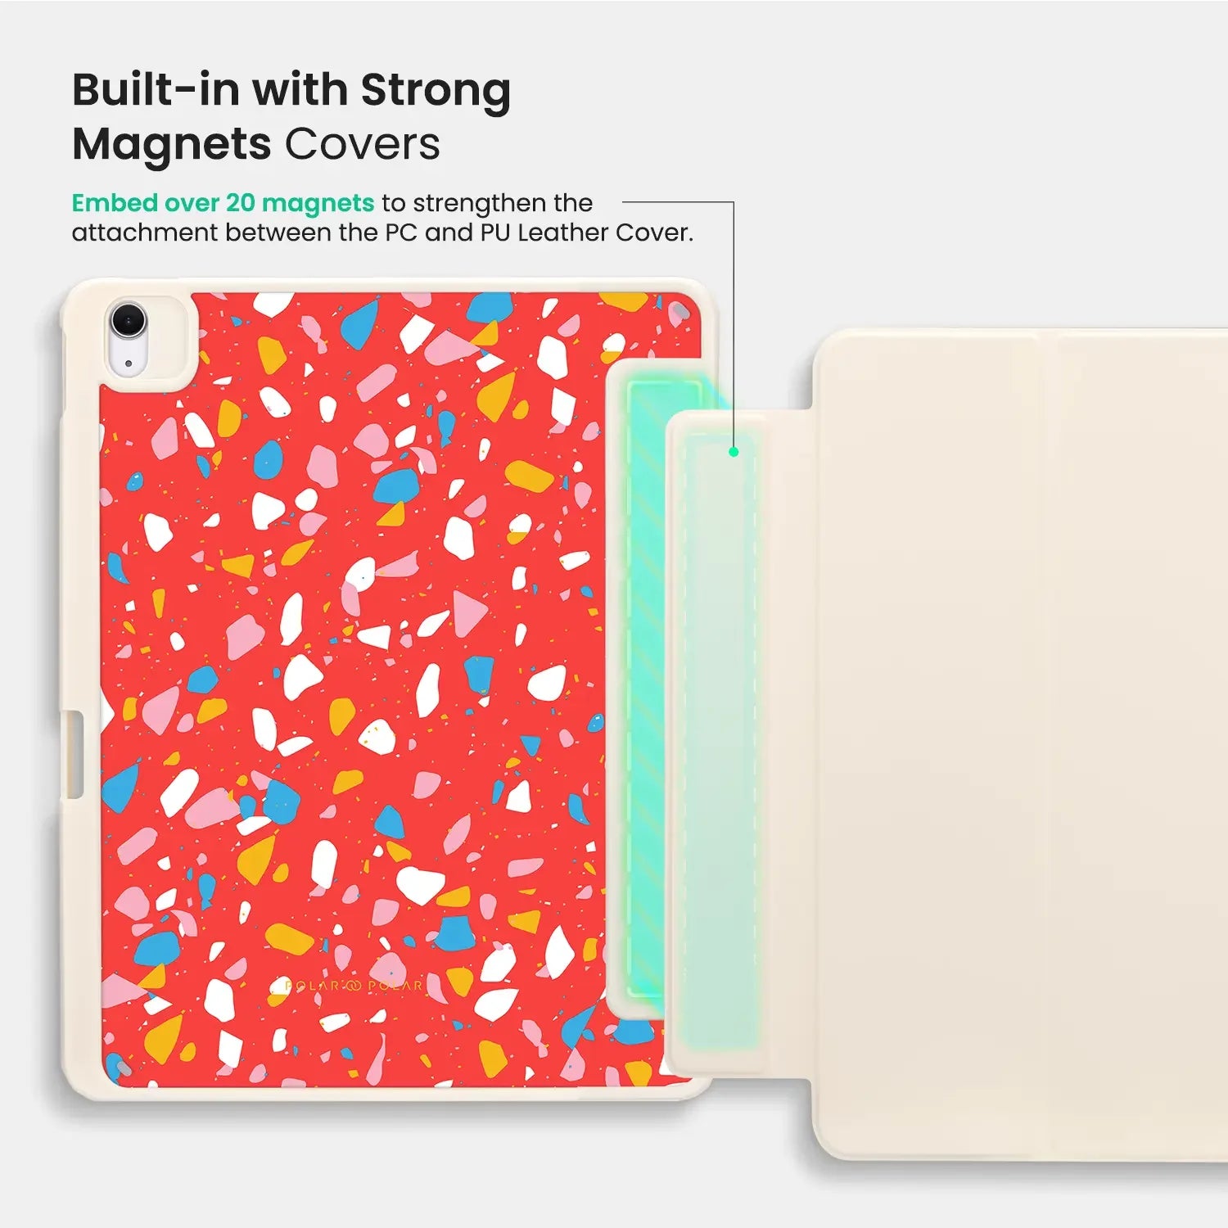Click the "PU Leather Cover" description text
Viewport: 1228px width, 1228px height.
pyautogui.click(x=586, y=233)
